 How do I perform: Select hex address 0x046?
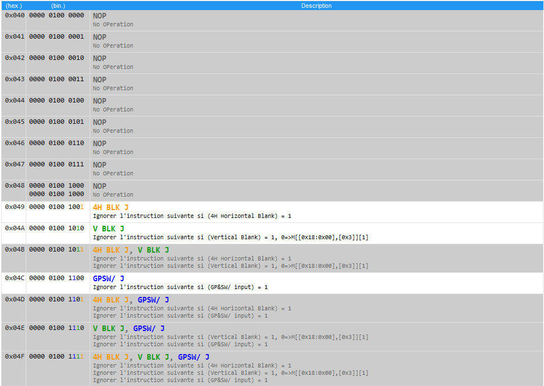tap(15, 143)
